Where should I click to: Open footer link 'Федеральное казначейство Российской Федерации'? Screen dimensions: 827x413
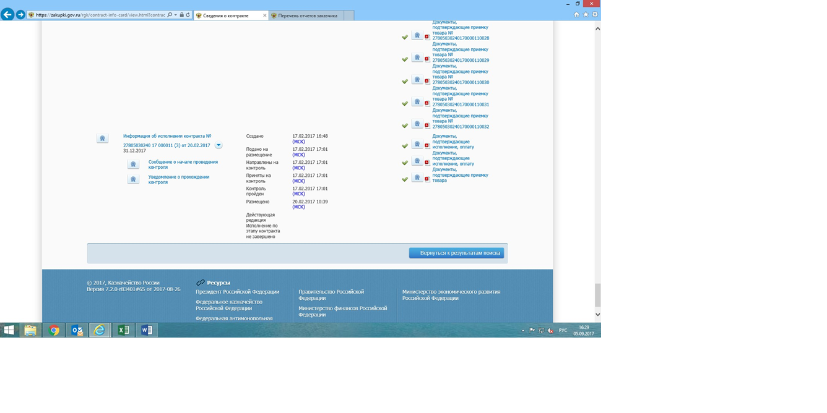click(229, 305)
